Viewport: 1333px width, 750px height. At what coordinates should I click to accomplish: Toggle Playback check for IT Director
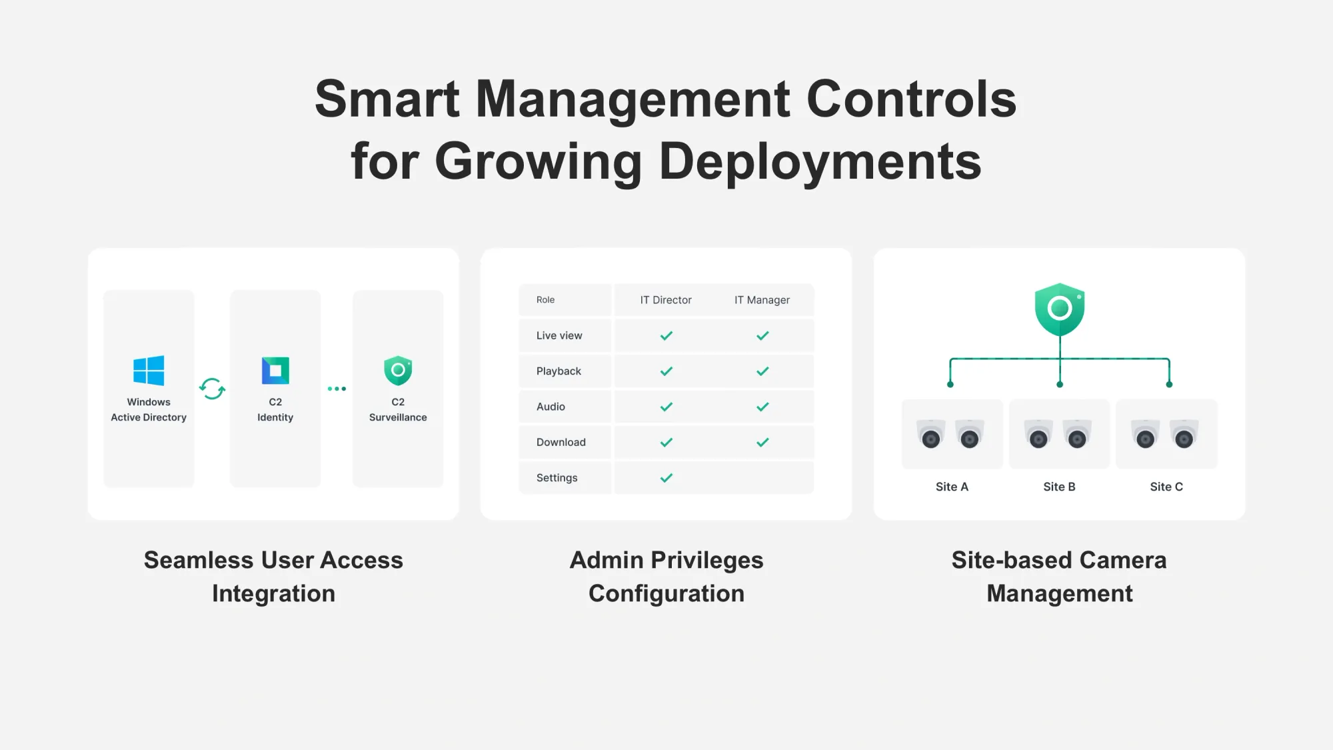click(666, 371)
